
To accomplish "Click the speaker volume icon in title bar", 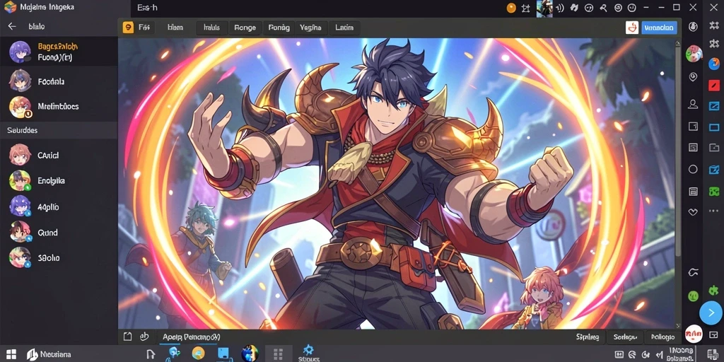I will tap(561, 8).
